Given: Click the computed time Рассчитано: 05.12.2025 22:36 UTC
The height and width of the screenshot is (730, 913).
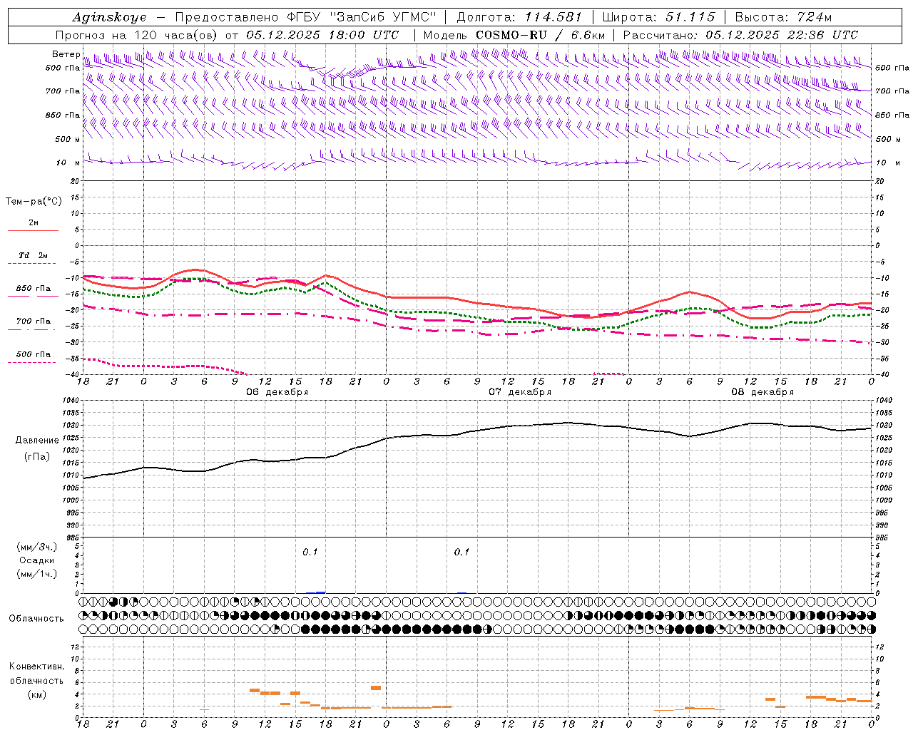Looking at the screenshot, I should [x=740, y=35].
